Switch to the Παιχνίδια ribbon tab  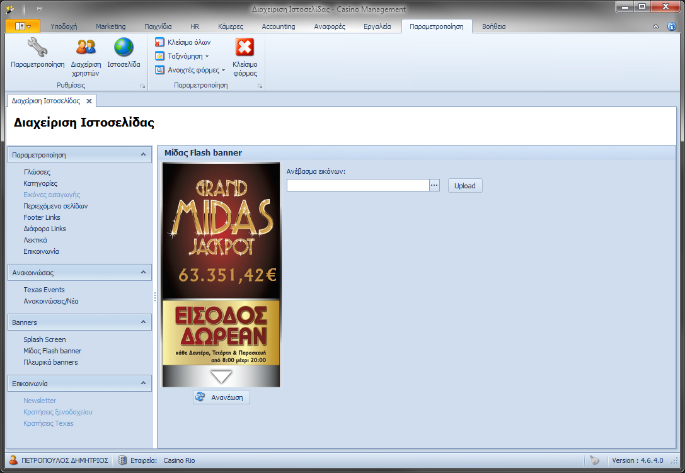158,26
